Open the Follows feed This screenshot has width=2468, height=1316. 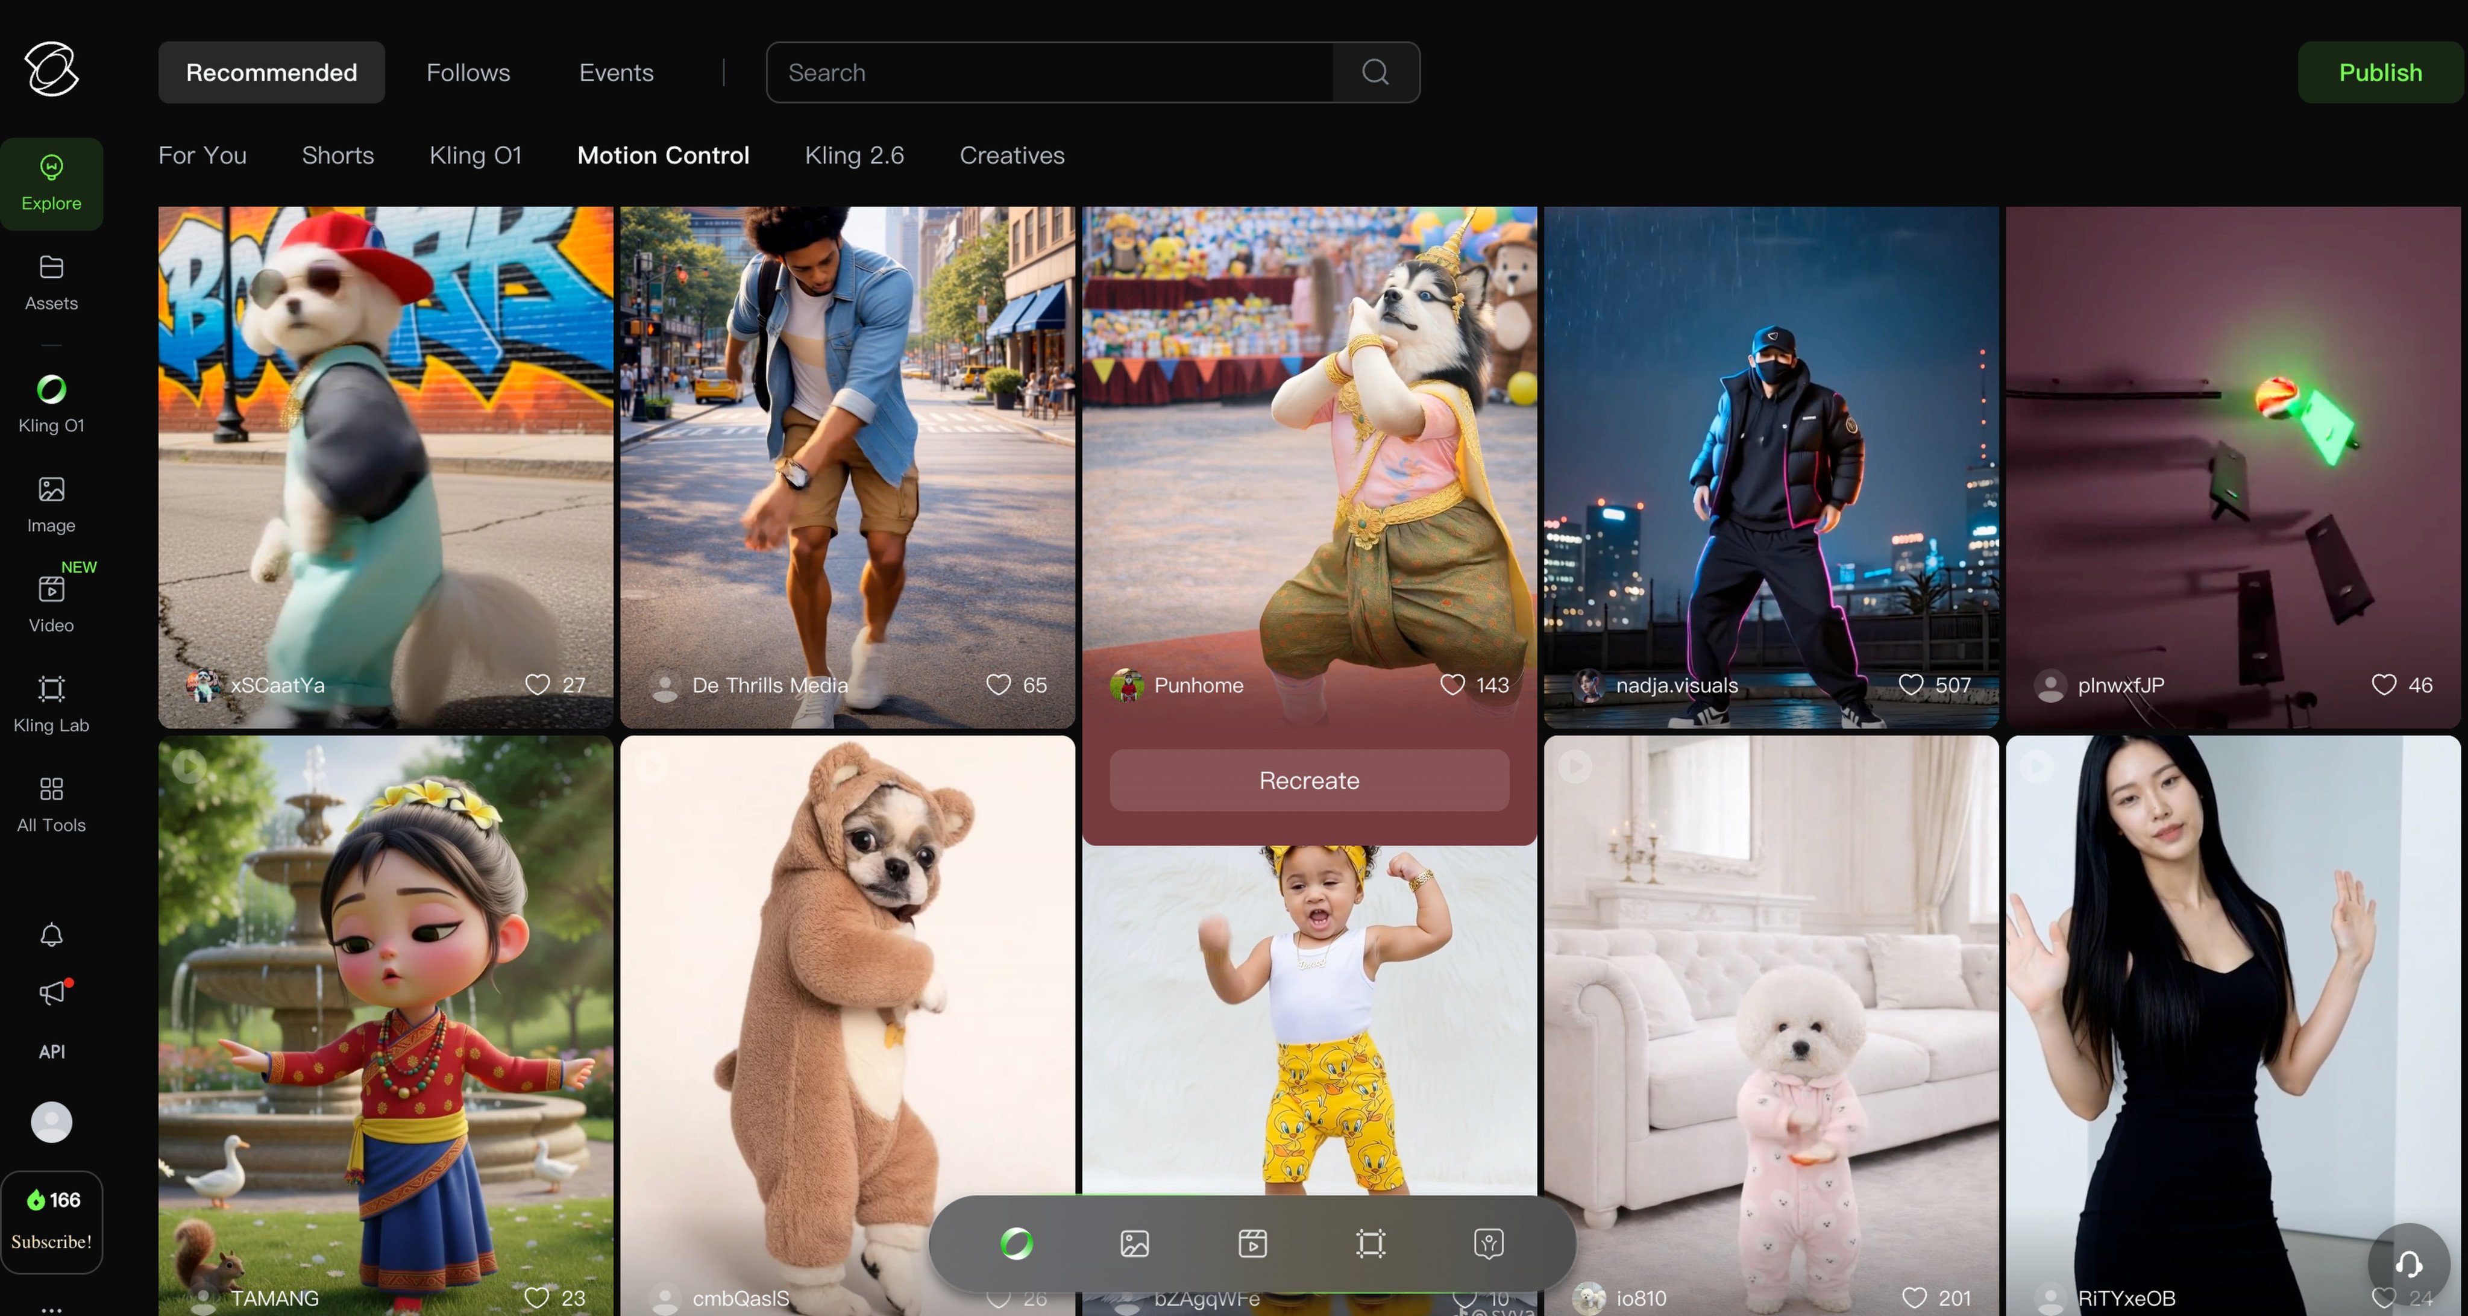[x=468, y=72]
